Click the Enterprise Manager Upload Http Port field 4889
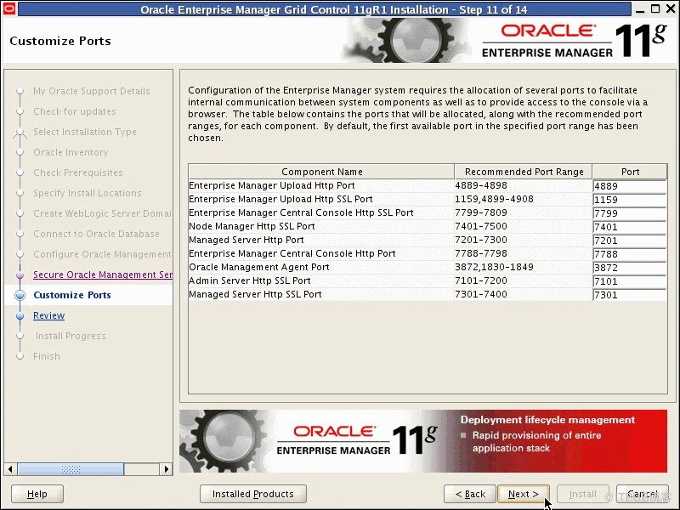680x510 pixels. [630, 186]
